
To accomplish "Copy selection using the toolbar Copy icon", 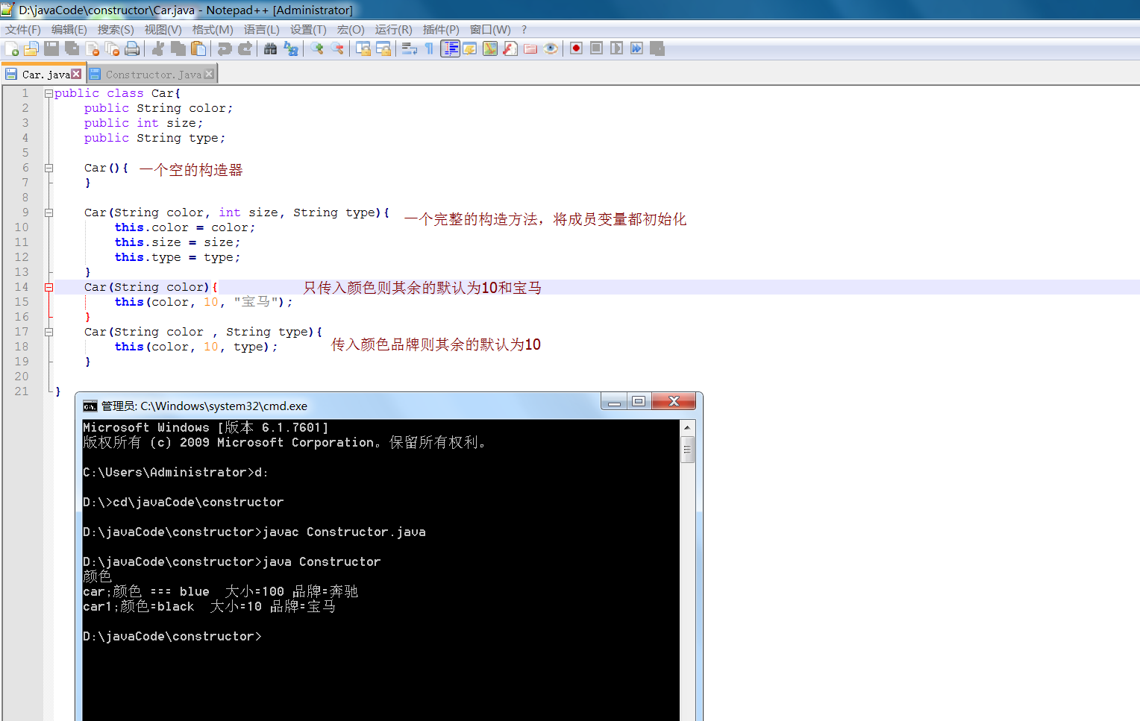I will coord(178,48).
